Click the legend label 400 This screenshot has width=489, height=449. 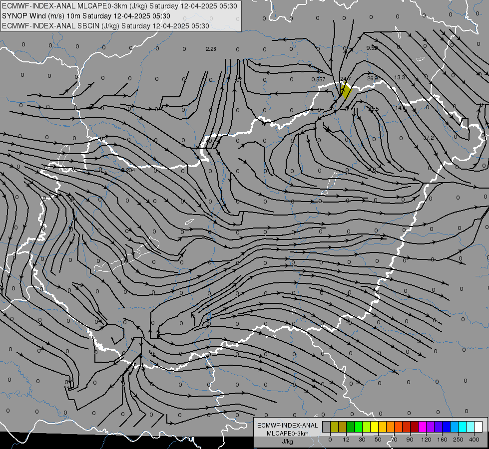474,440
